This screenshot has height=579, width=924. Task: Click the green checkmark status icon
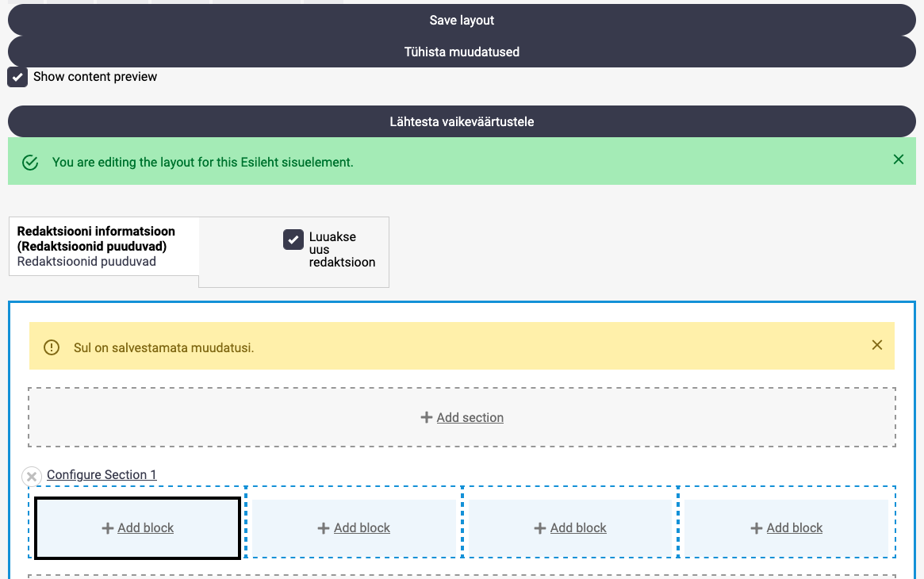tap(30, 163)
